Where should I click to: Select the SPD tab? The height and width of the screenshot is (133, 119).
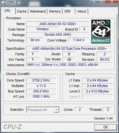(69, 11)
